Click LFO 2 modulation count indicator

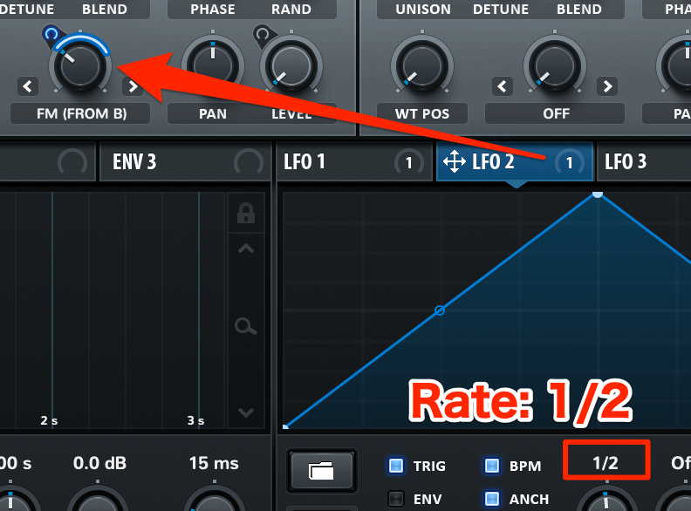pyautogui.click(x=570, y=162)
